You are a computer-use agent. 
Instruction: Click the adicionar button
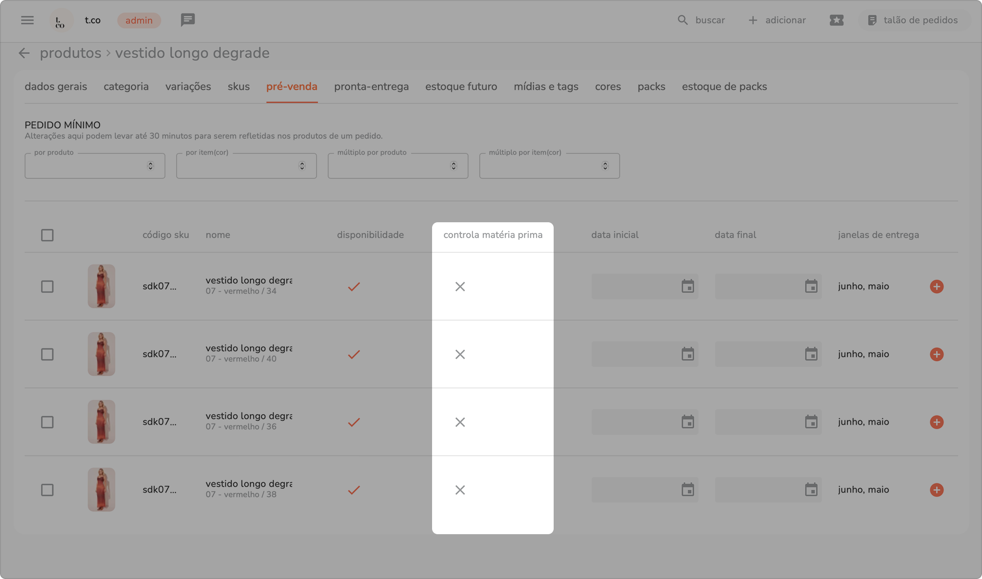click(x=777, y=20)
